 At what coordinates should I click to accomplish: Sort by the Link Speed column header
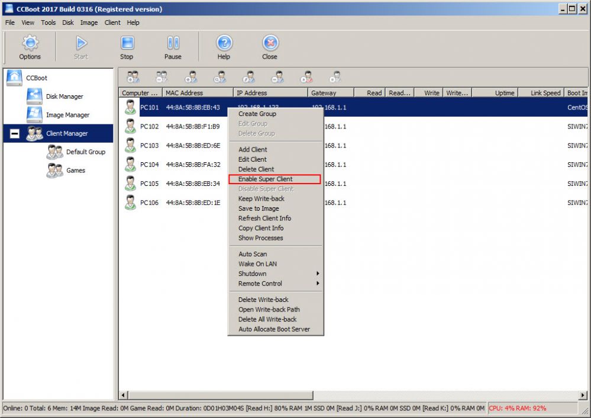pos(541,93)
